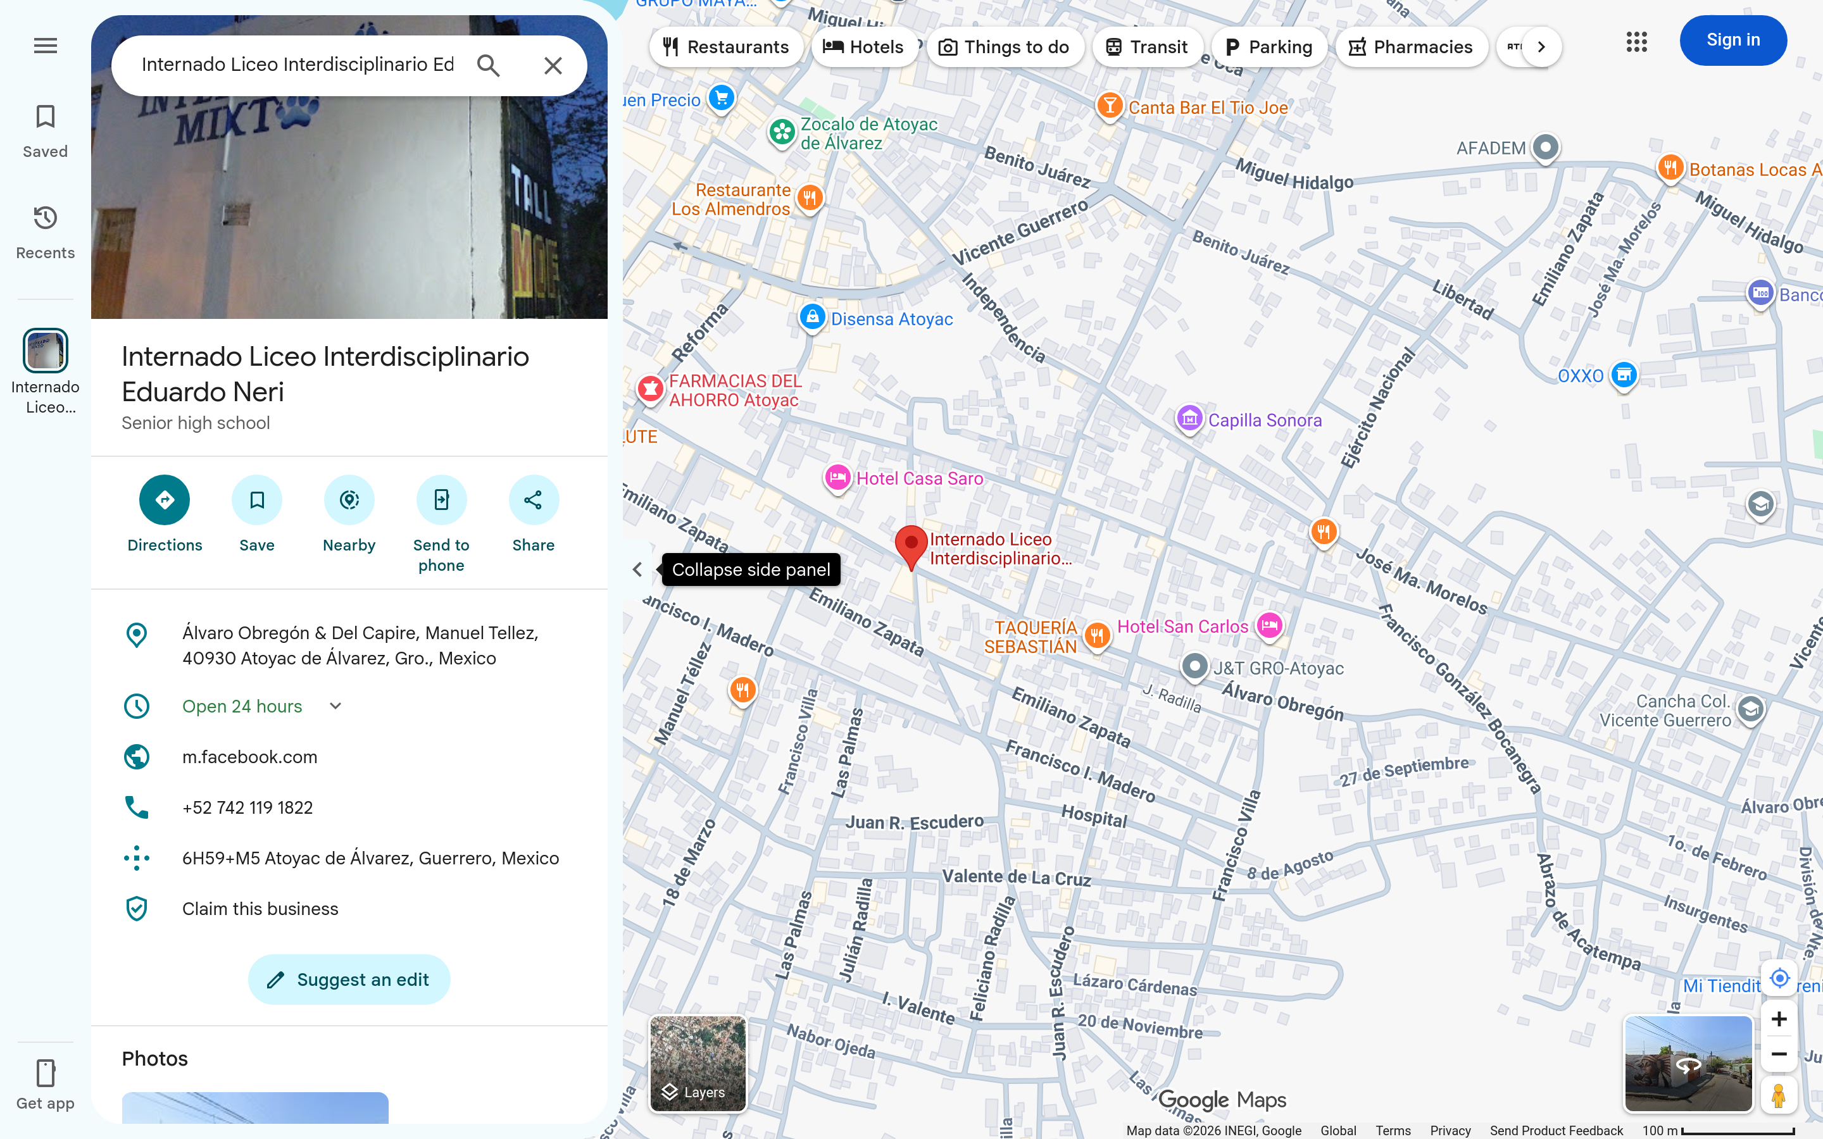The image size is (1823, 1139).
Task: Open Saved places
Action: tap(45, 132)
